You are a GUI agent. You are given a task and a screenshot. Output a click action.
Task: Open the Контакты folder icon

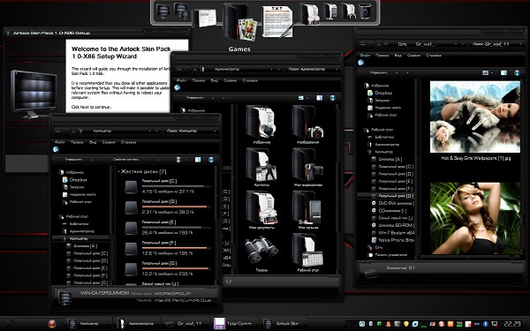point(261,164)
